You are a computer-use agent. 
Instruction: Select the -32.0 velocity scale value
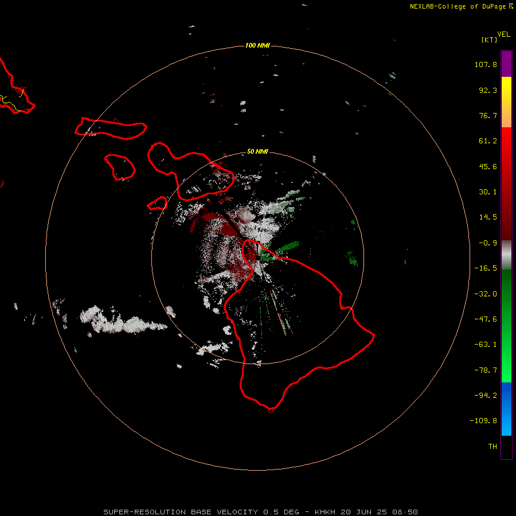486,294
